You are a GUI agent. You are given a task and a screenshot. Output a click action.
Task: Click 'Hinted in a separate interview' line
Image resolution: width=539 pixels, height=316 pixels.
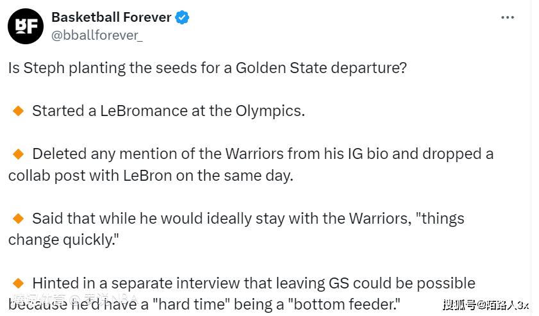click(x=254, y=283)
